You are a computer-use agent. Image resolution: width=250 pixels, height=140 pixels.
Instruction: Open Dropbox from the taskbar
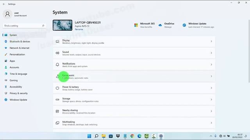[118, 136]
